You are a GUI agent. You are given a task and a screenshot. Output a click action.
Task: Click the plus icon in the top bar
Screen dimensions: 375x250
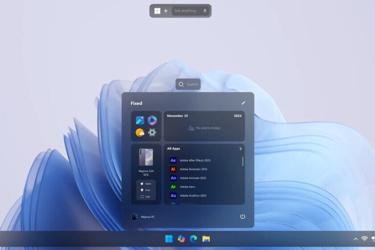click(166, 11)
